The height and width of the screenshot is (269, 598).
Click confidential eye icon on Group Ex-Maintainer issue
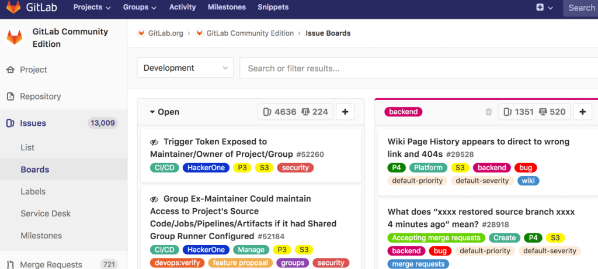(154, 199)
